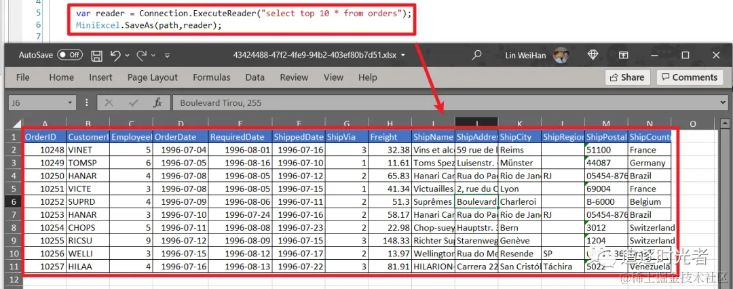
Task: Click postal code cell B-6000
Action: coord(606,202)
